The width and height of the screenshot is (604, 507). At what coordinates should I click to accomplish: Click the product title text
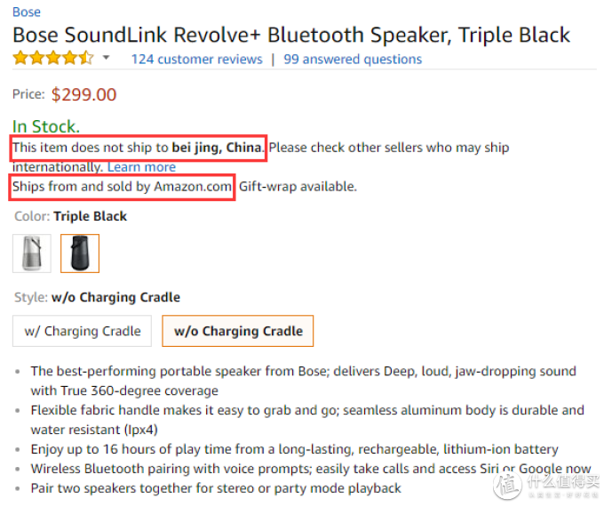click(x=291, y=35)
